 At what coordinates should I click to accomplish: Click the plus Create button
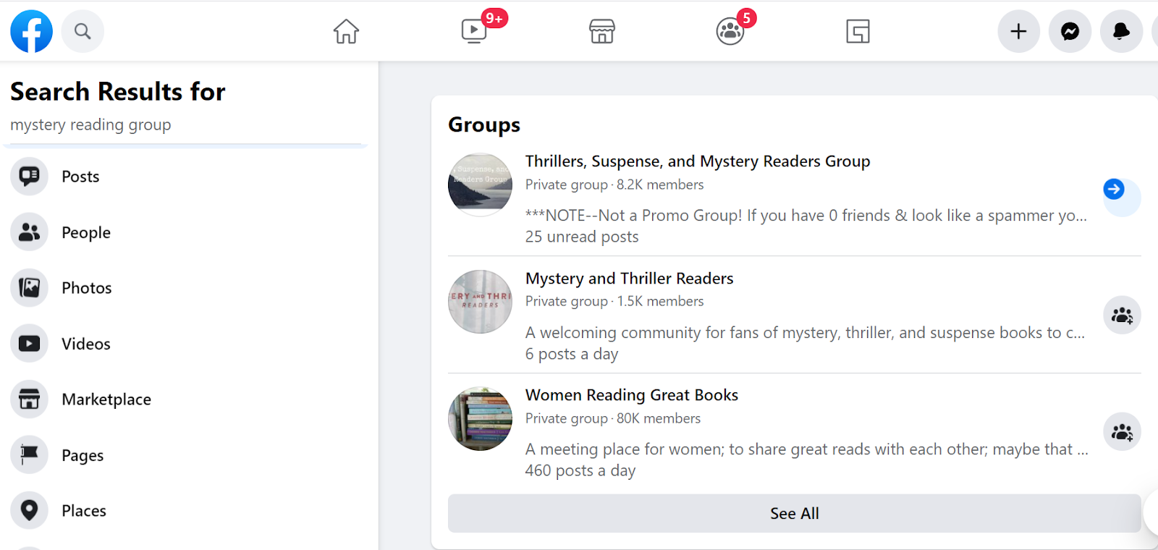coord(1018,31)
